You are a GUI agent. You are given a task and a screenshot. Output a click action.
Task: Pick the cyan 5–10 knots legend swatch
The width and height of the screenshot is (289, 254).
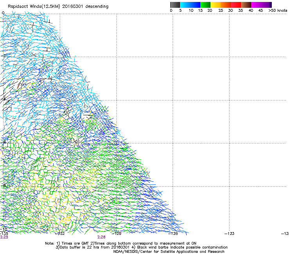point(185,5)
